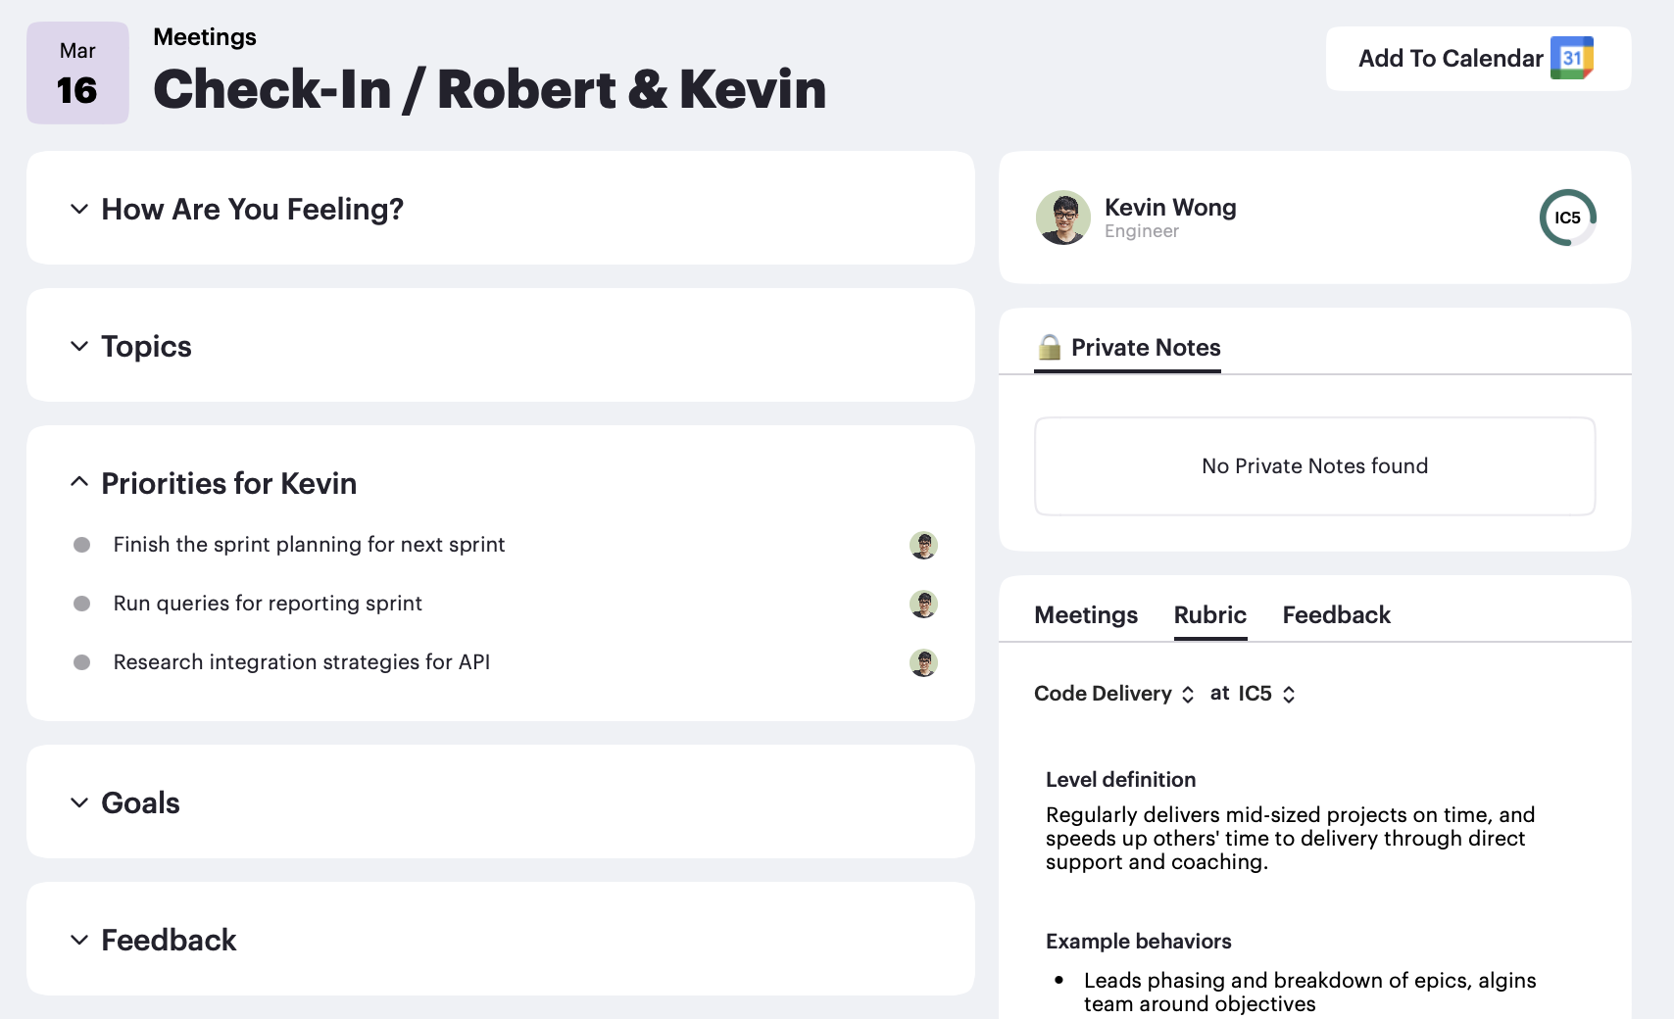The width and height of the screenshot is (1674, 1019).
Task: Click assignee avatar on sprint planning priority
Action: (923, 545)
